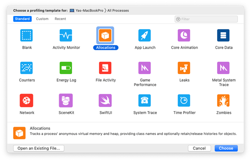Select the Blank template icon

[26, 35]
